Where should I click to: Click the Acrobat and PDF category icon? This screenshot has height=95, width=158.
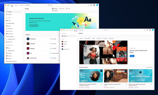point(7,39)
